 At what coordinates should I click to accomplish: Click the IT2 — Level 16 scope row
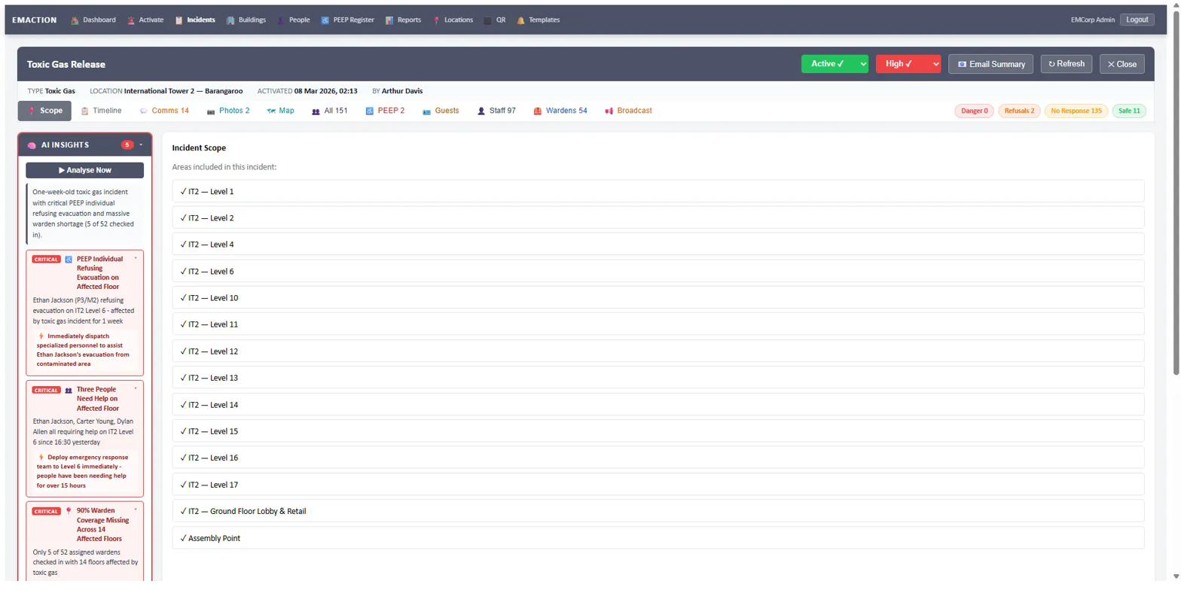(x=658, y=458)
